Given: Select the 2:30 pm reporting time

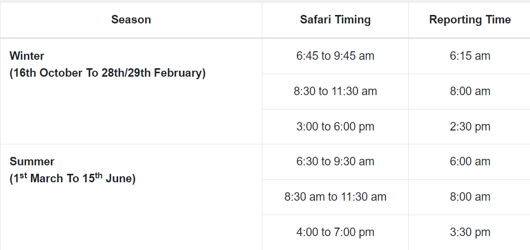Looking at the screenshot, I should pyautogui.click(x=470, y=126).
